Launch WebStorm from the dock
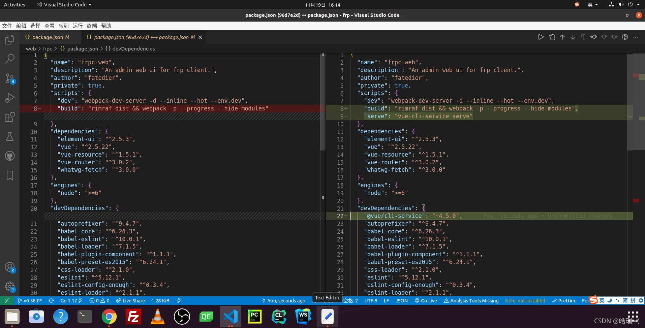 [303, 317]
